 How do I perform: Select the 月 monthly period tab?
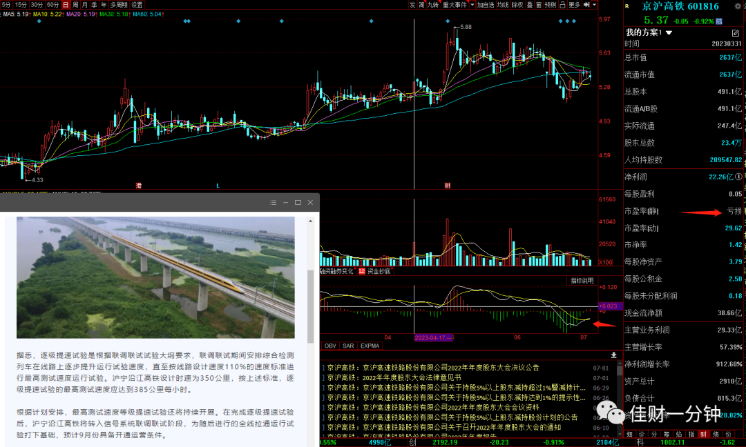(85, 4)
